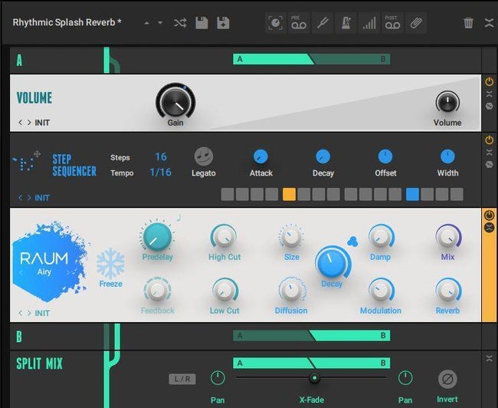The image size is (498, 408).
Task: Open the PRE tape recorder icon
Action: [299, 23]
